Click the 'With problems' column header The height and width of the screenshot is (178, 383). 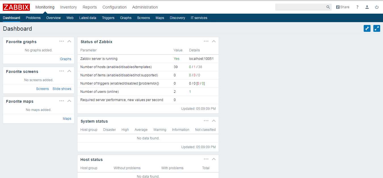tap(172, 168)
